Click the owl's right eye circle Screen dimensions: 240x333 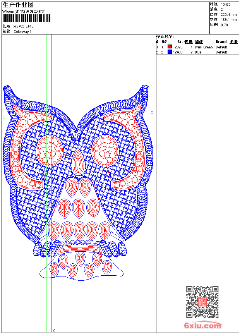click(105, 149)
